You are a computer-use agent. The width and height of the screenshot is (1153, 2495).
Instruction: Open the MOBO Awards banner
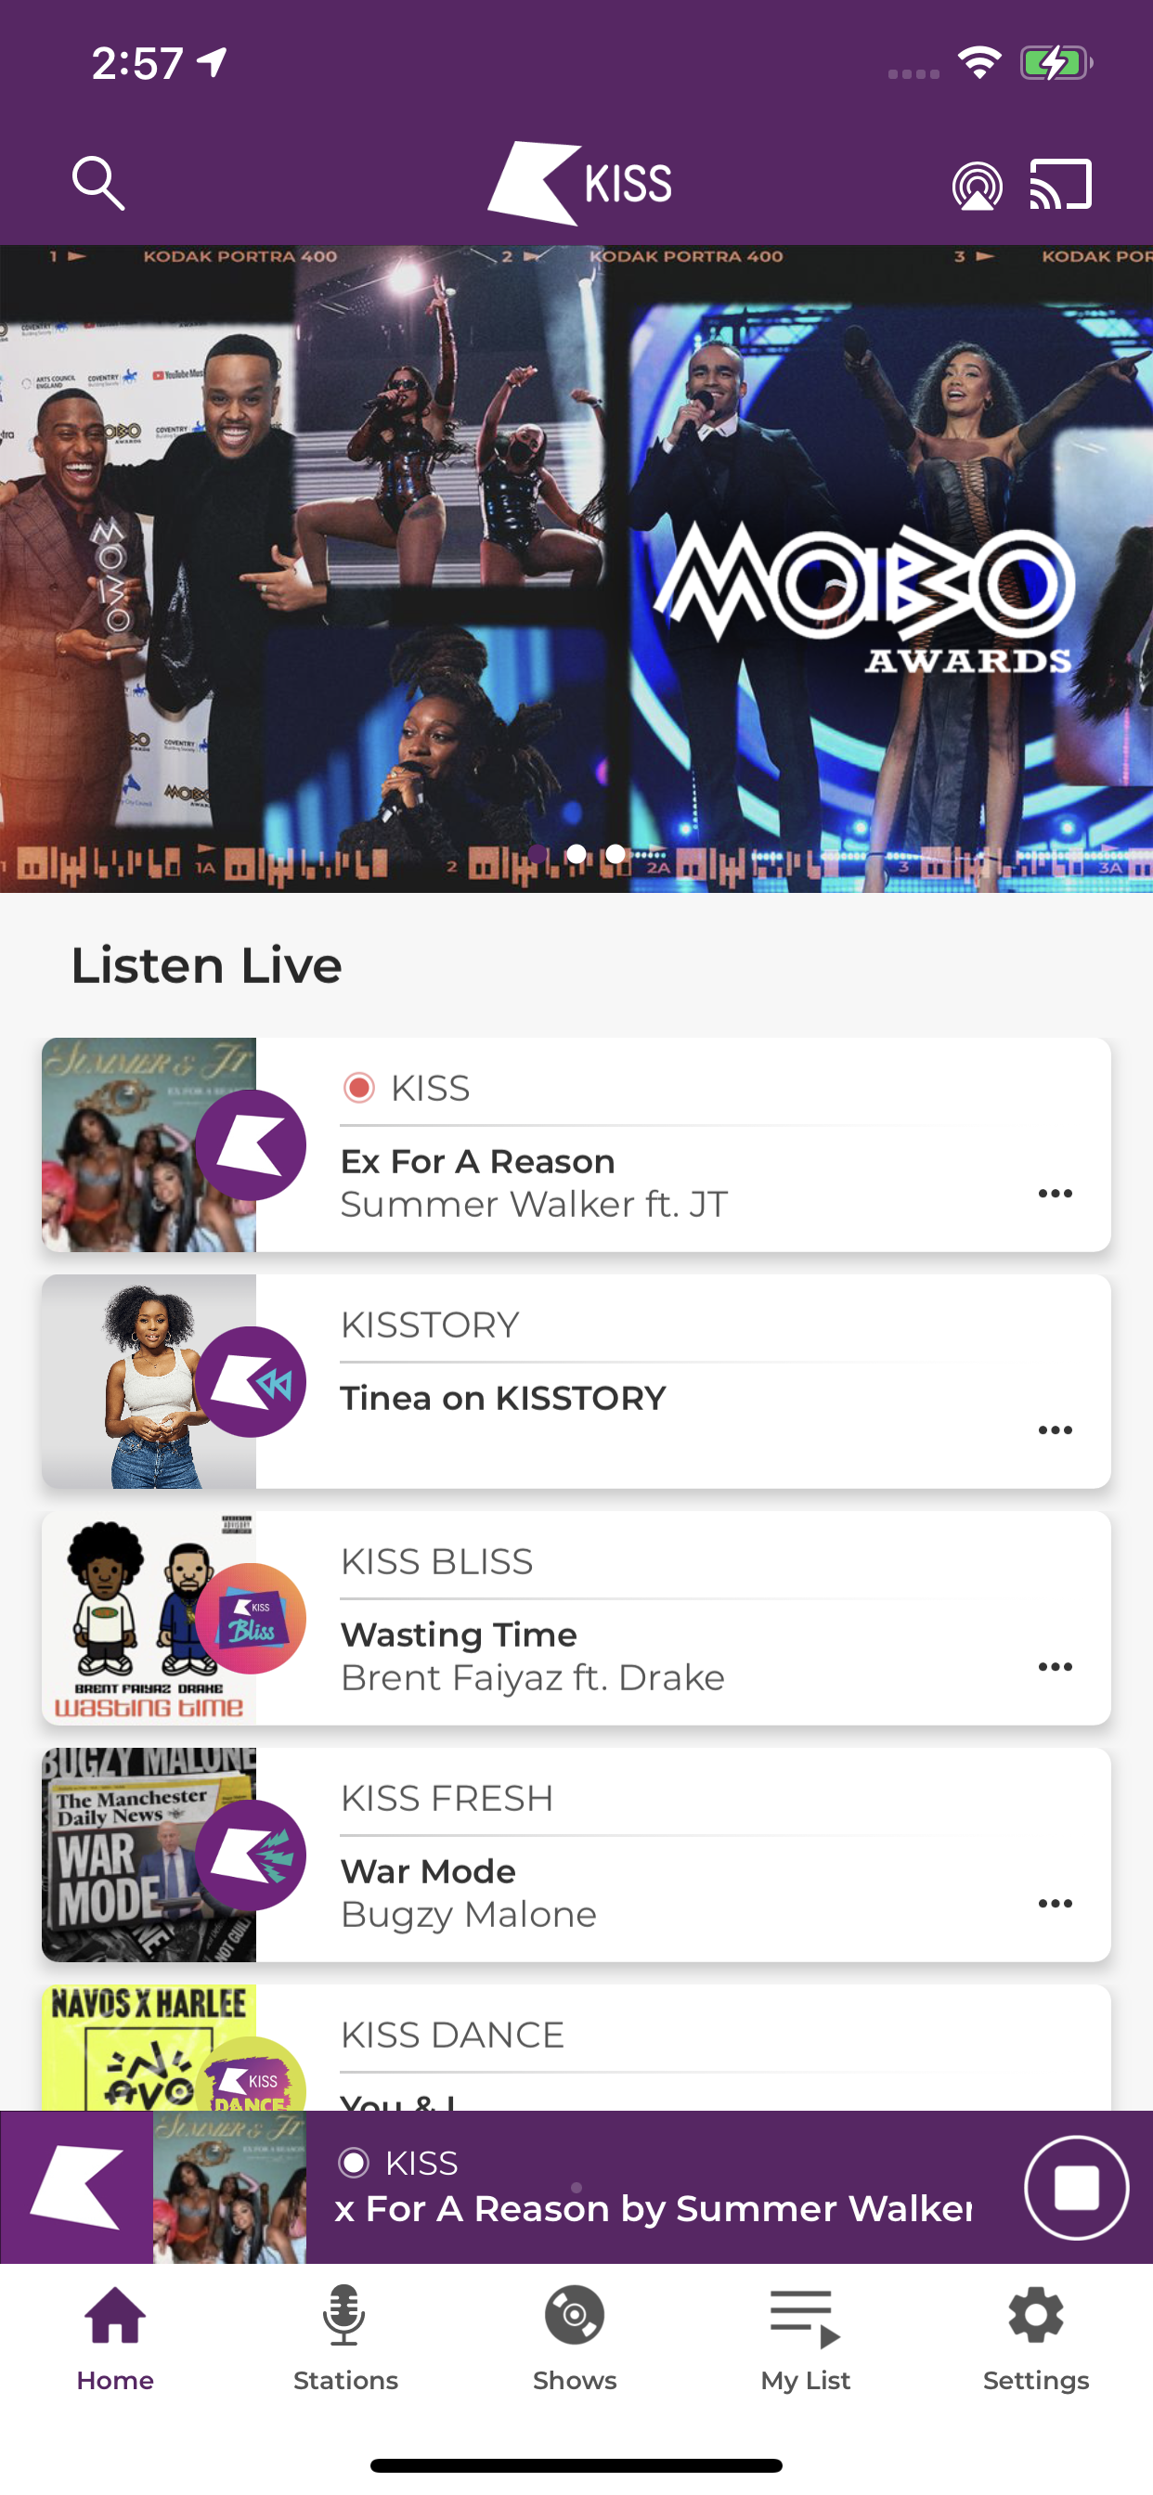point(576,569)
